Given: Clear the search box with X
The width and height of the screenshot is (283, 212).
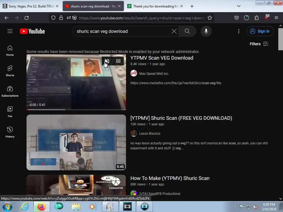Looking at the screenshot, I should pos(174,31).
